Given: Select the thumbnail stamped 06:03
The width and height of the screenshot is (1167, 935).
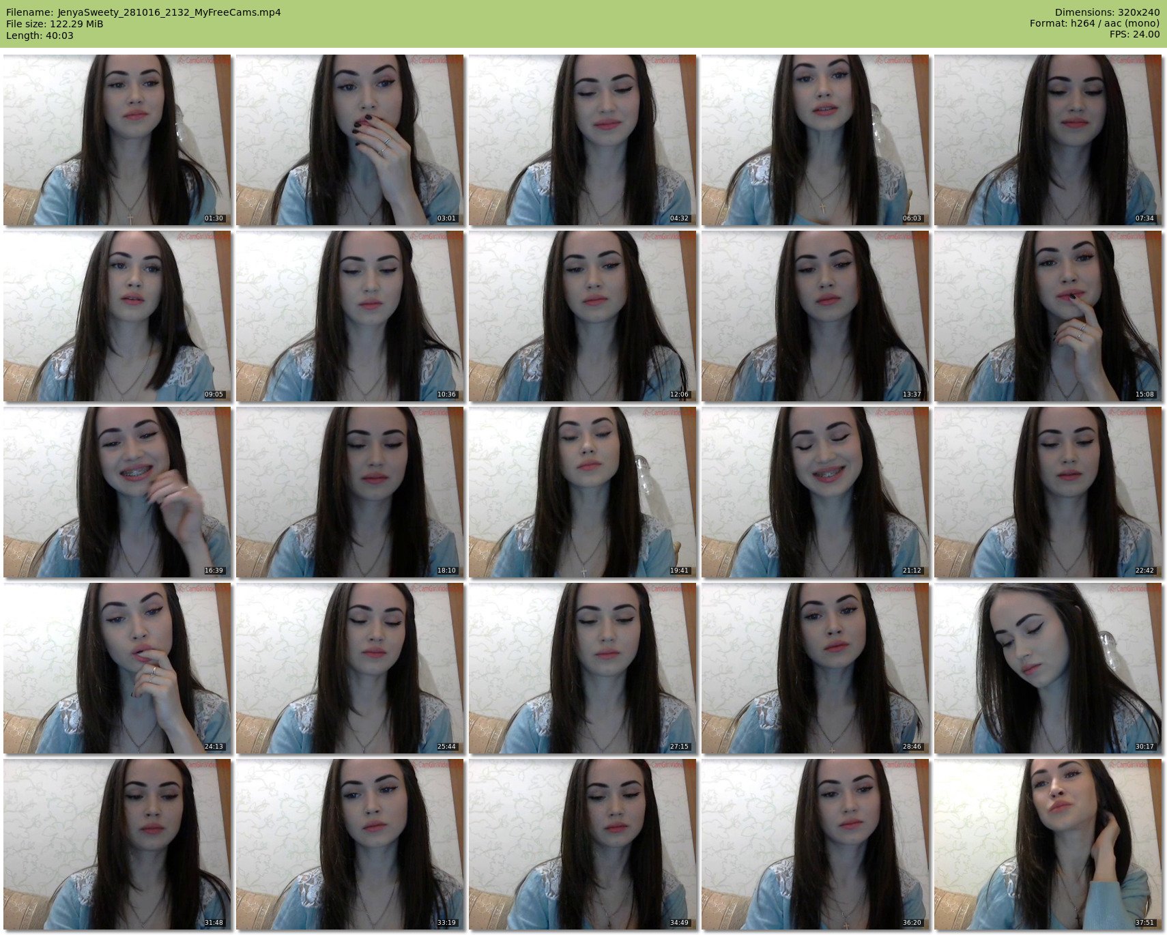Looking at the screenshot, I should tap(815, 140).
